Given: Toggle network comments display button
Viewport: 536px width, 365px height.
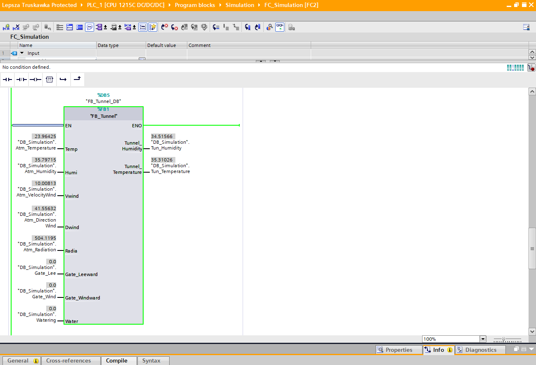Looking at the screenshot, I should (x=90, y=27).
